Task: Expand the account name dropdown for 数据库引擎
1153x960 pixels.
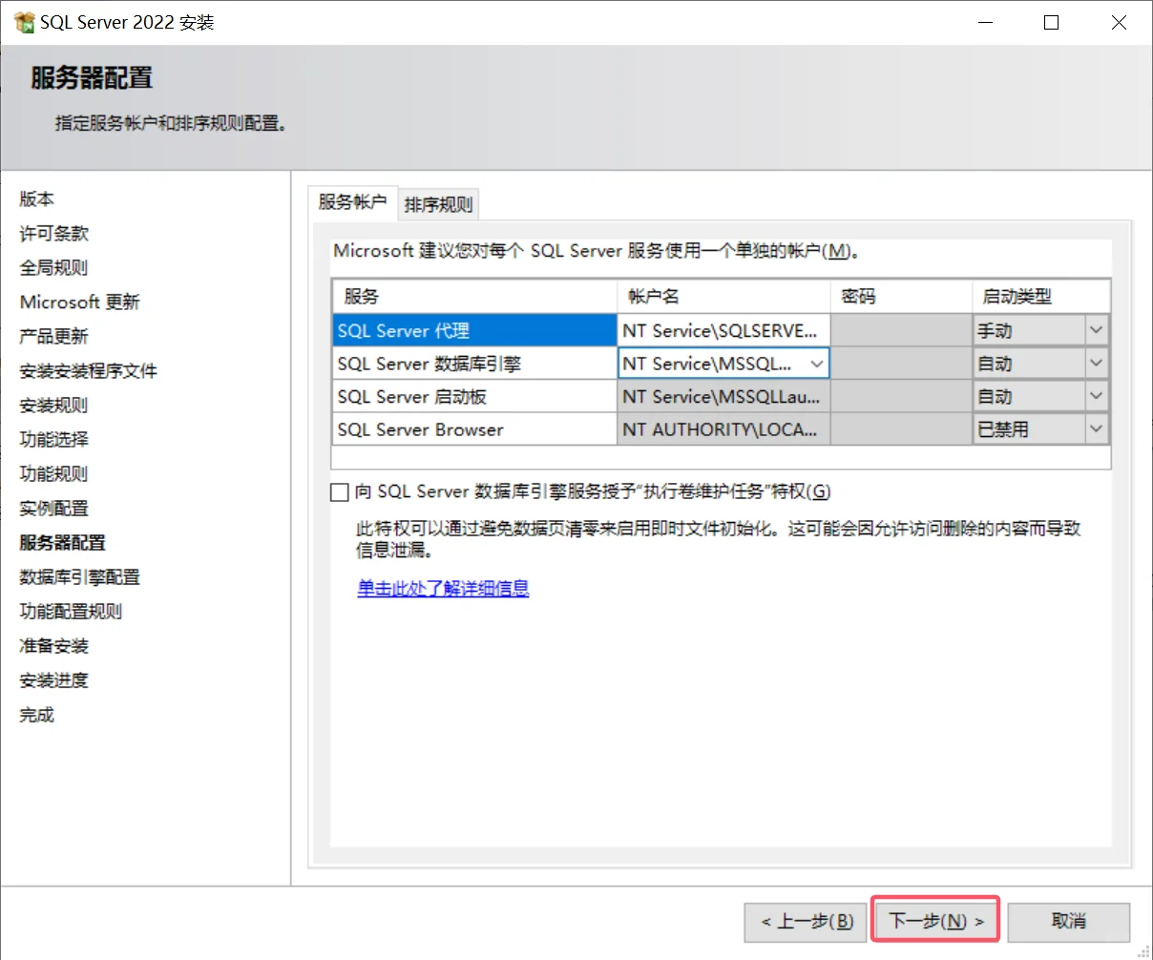Action: [819, 363]
